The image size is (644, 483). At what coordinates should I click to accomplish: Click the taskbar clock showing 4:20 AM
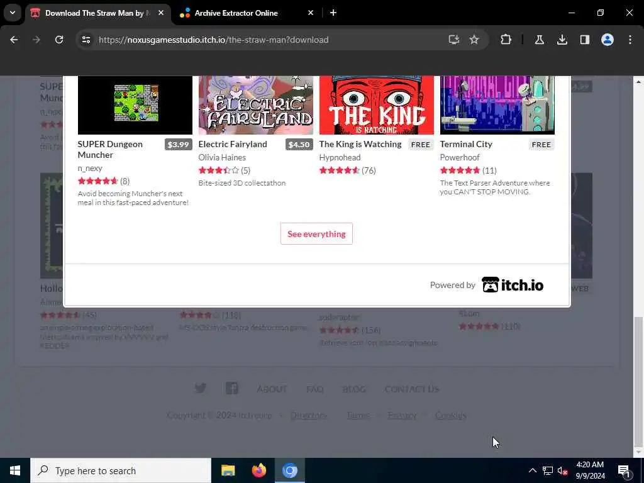590,470
